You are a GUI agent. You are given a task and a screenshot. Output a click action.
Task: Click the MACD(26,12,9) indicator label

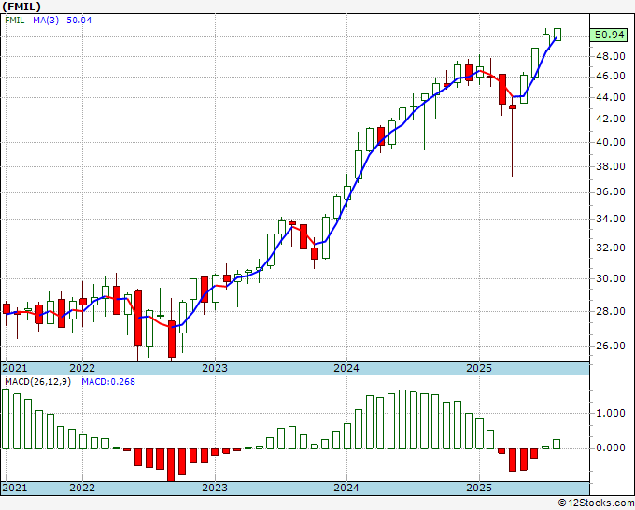click(x=37, y=382)
